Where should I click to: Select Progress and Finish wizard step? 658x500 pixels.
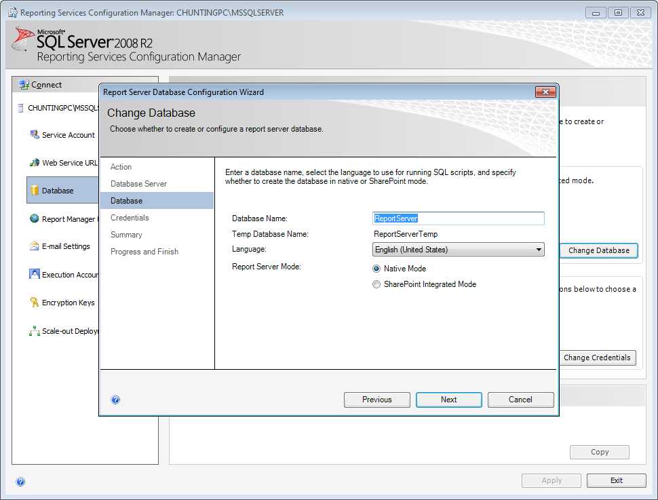(x=144, y=252)
